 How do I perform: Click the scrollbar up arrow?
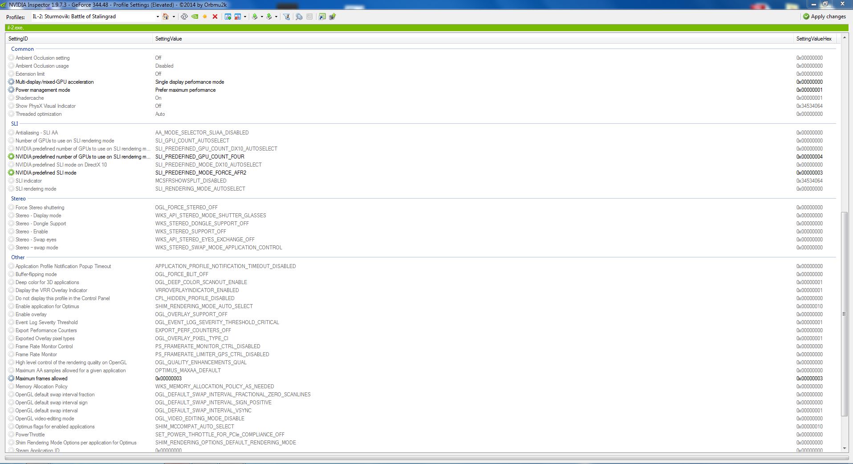844,38
